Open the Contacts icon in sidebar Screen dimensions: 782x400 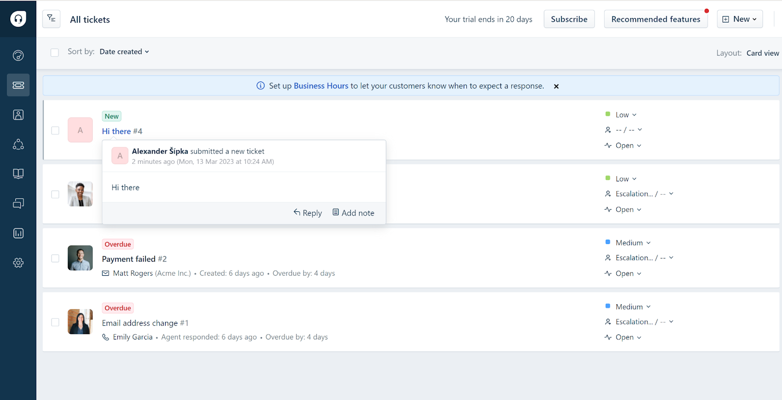pos(18,115)
